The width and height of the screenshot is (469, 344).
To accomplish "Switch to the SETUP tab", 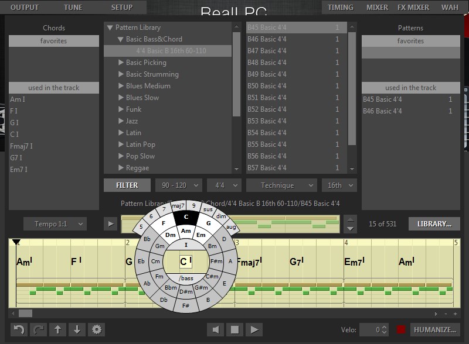I will pyautogui.click(x=122, y=7).
